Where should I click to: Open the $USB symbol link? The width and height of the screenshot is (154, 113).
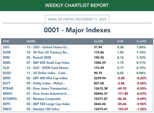point(7,52)
